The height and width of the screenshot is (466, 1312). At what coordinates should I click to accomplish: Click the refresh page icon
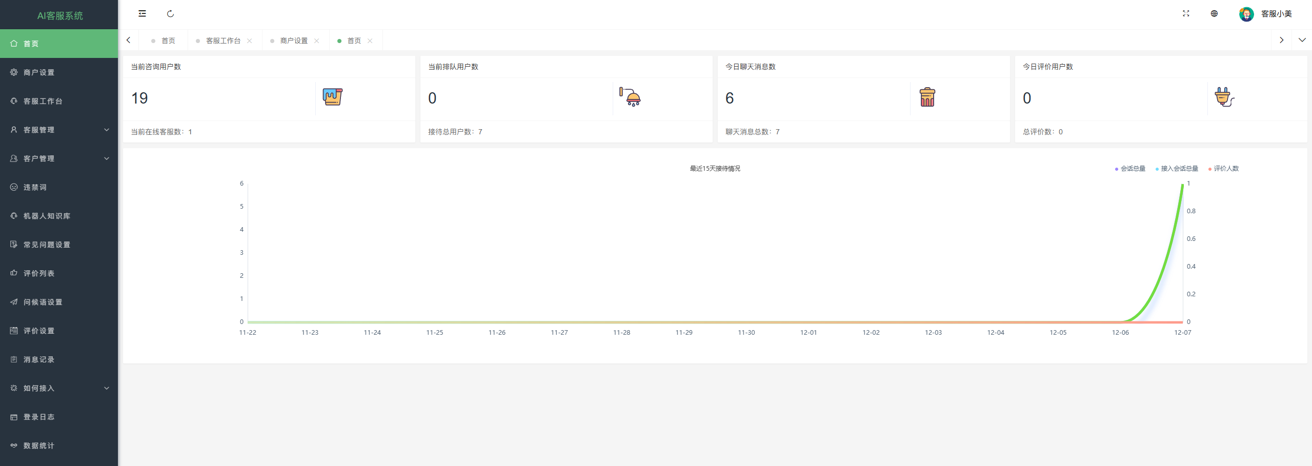(170, 14)
